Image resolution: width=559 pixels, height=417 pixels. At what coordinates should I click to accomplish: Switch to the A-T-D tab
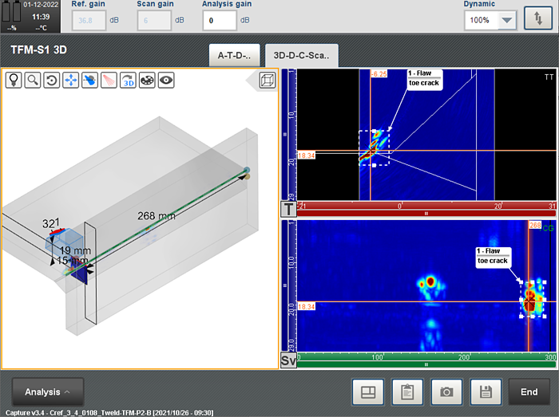coord(234,55)
